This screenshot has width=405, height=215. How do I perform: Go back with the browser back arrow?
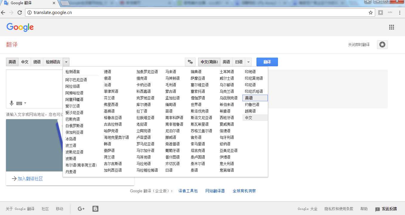tap(3, 13)
